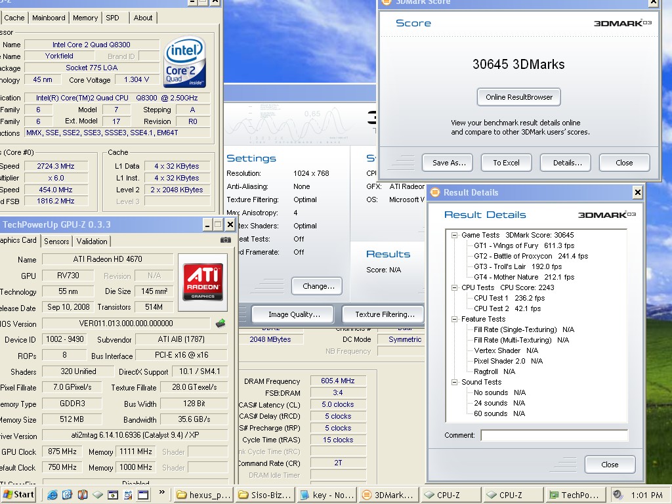Click the DRAM Frequency value 605.4 MHz
The image size is (672, 504).
pyautogui.click(x=338, y=381)
